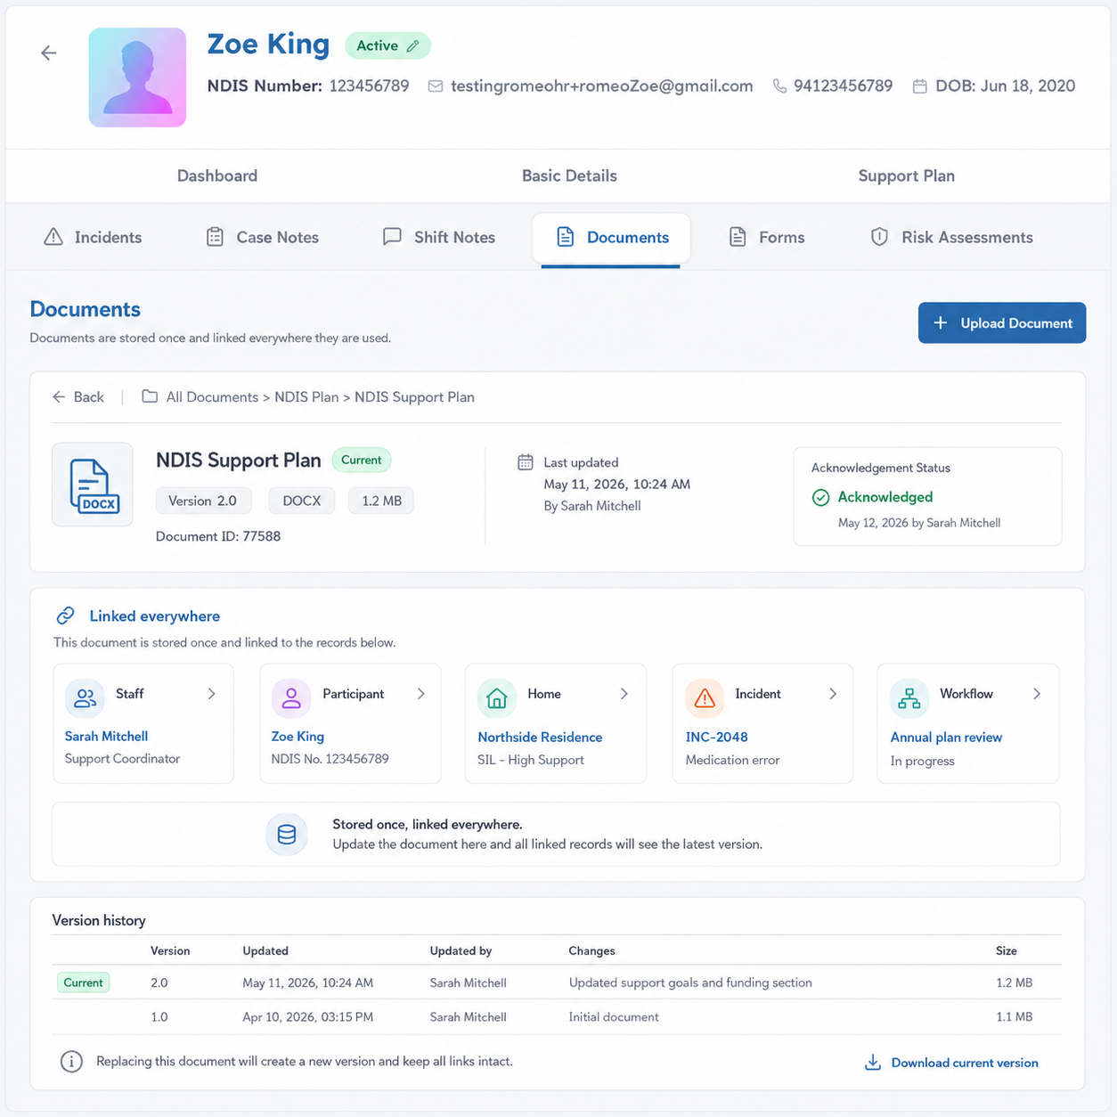Select version 2.0 row cell
Screen dimensions: 1117x1117
click(159, 982)
